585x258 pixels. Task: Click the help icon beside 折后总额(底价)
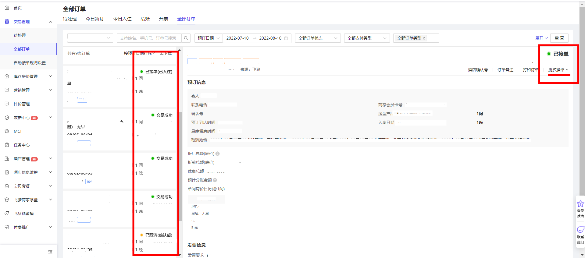(218, 154)
